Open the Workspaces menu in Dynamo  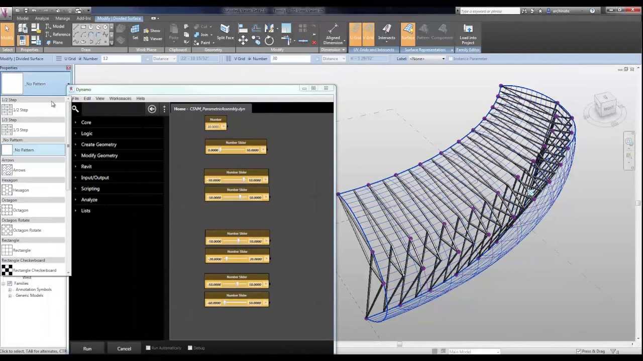(x=120, y=98)
